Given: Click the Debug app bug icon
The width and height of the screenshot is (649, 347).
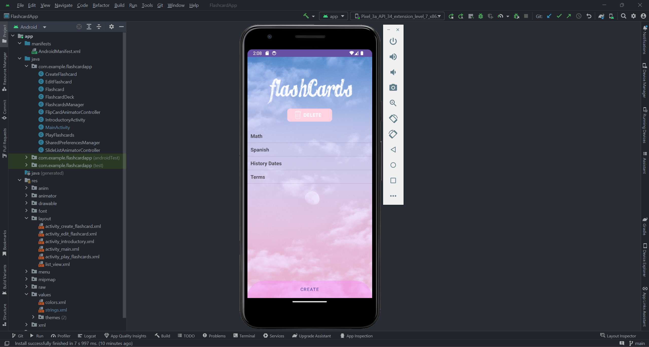Looking at the screenshot, I should (480, 16).
